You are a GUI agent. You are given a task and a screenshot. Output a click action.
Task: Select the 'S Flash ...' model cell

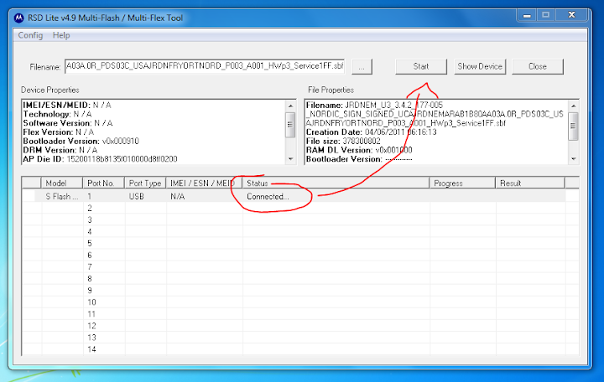[x=61, y=197]
